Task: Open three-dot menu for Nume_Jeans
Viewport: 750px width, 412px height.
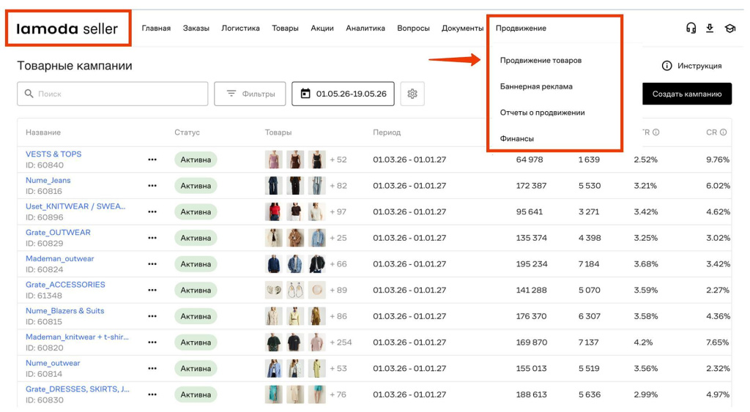Action: pyautogui.click(x=152, y=185)
